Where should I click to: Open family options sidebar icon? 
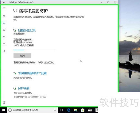[4, 51]
